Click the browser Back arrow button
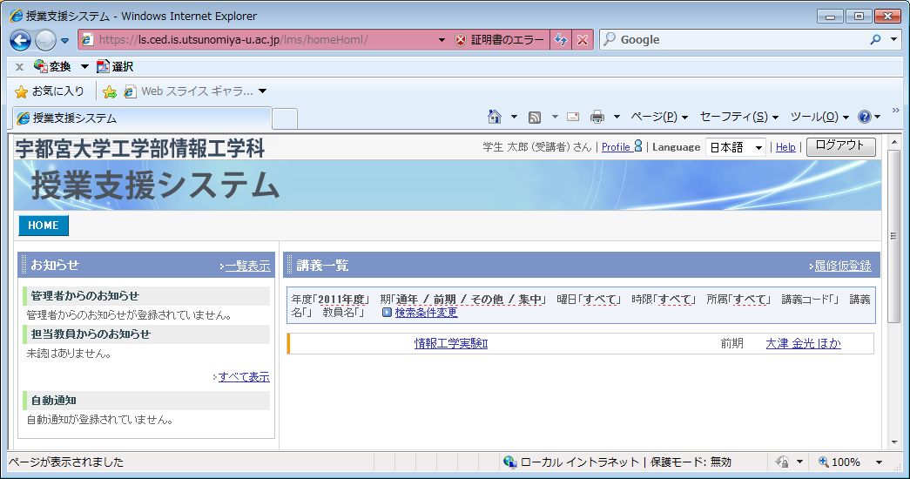This screenshot has width=910, height=479. (x=20, y=40)
